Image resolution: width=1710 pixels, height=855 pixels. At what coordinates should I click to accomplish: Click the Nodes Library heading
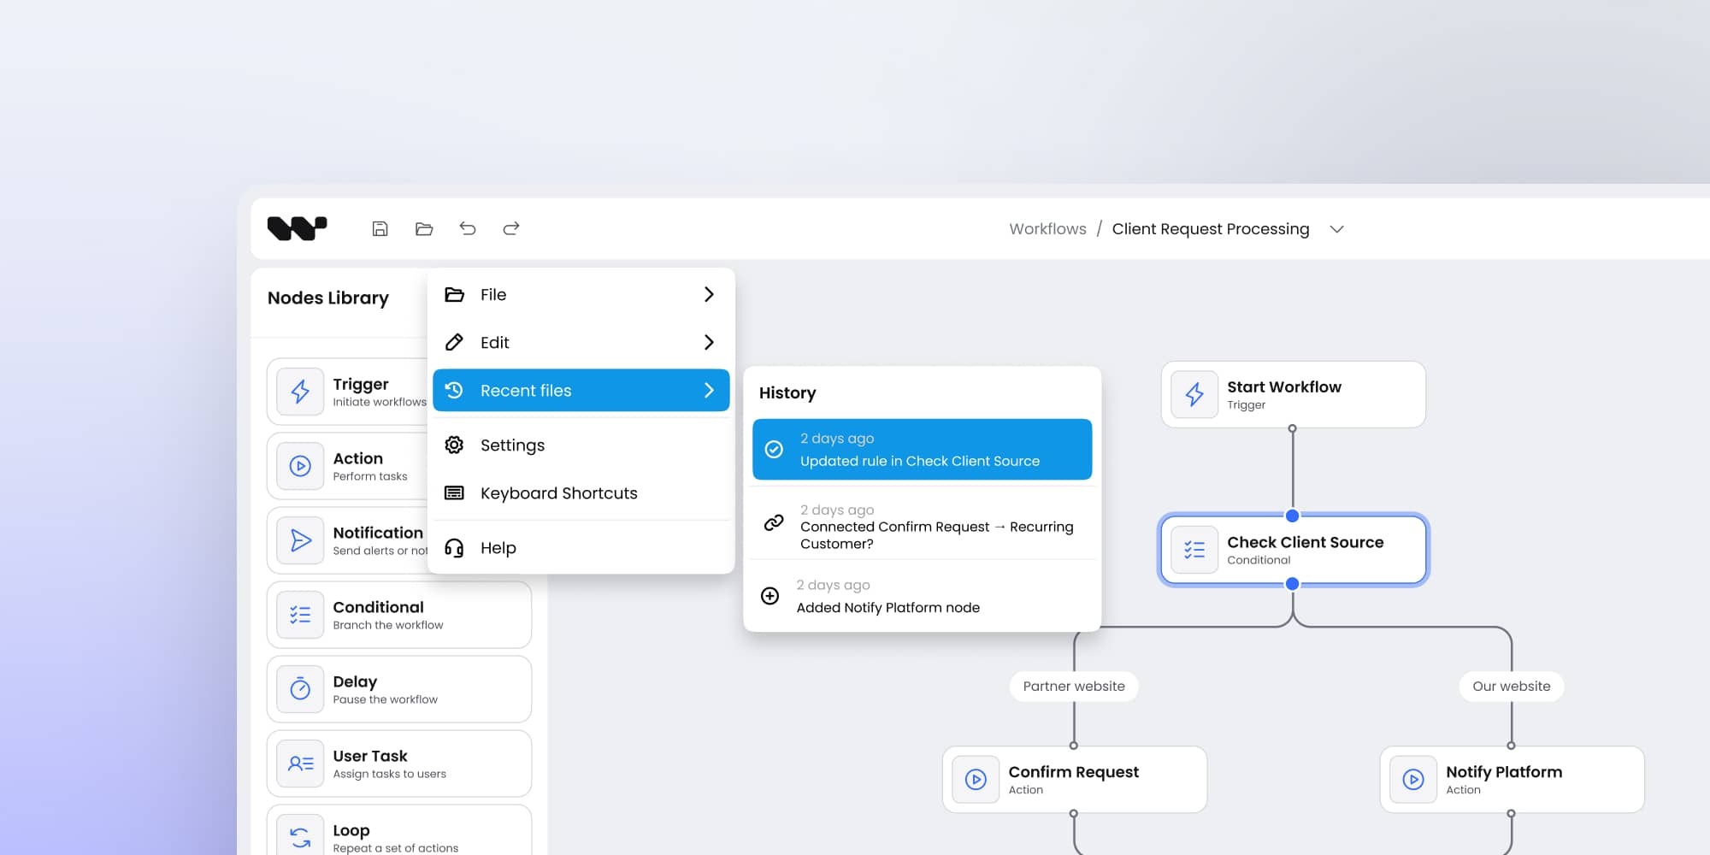pyautogui.click(x=328, y=298)
